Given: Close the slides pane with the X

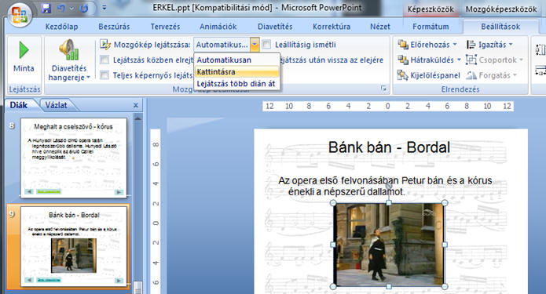Looking at the screenshot, I should (136, 105).
